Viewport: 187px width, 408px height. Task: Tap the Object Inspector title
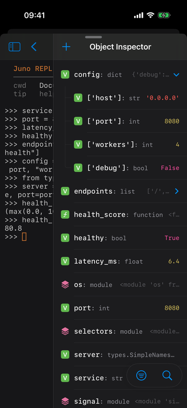pos(120,47)
